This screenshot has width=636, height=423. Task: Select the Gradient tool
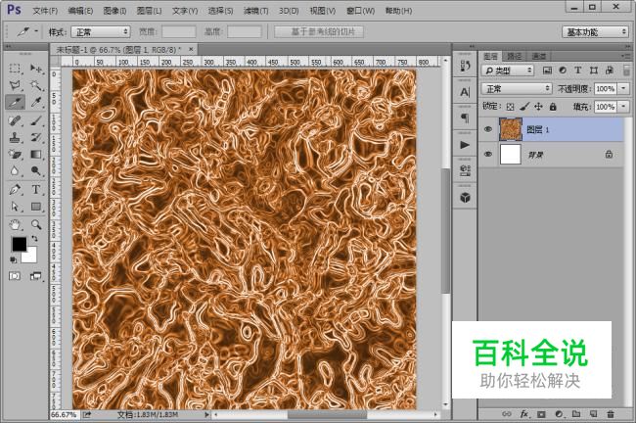(36, 155)
